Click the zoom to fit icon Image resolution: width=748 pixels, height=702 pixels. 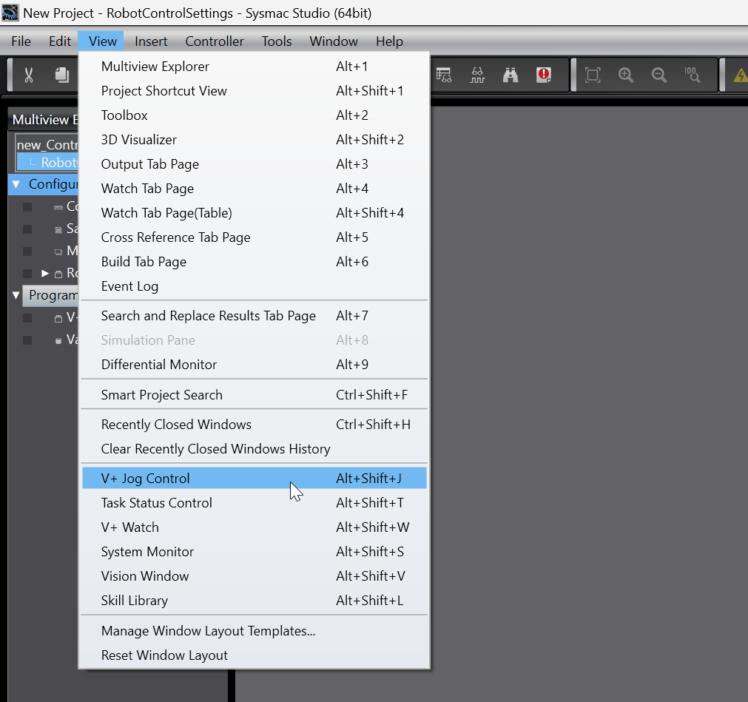tap(593, 75)
